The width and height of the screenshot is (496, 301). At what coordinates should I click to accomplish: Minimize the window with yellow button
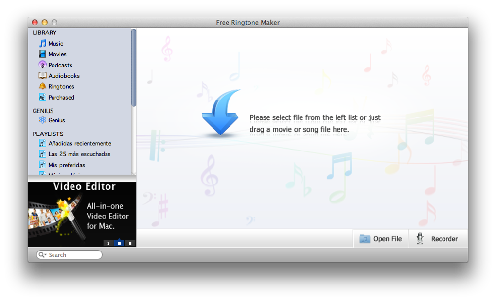45,22
